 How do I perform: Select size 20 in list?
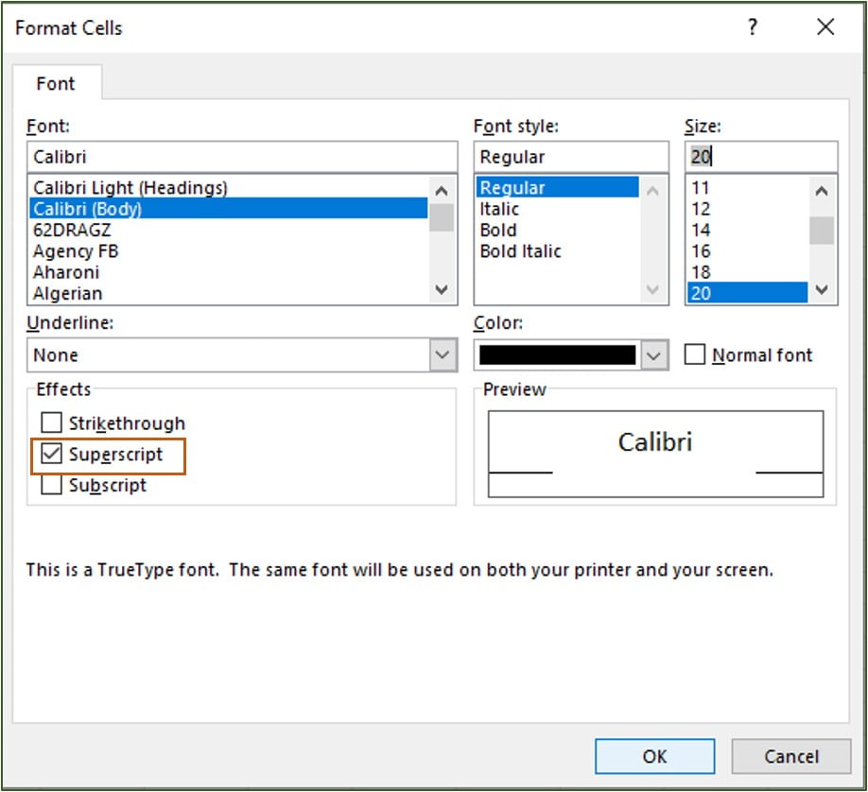tap(747, 293)
